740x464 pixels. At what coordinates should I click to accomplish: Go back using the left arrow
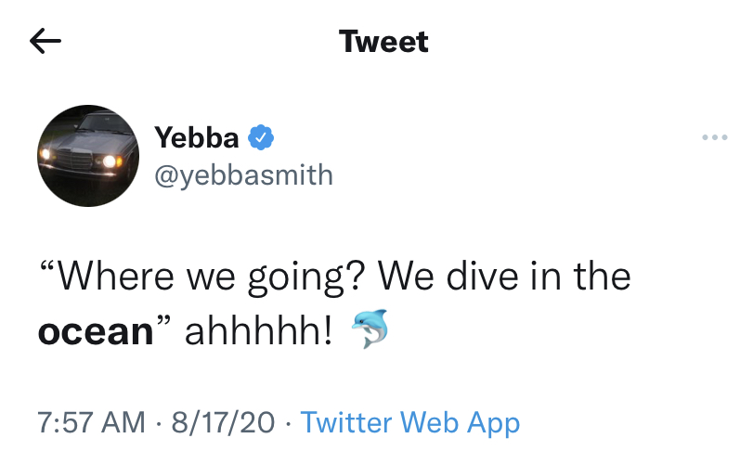(x=45, y=41)
